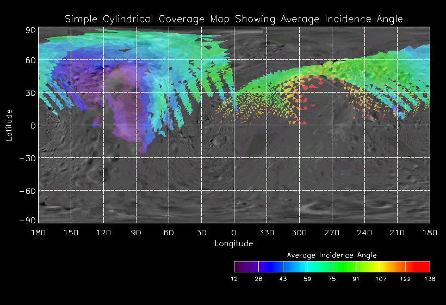The height and width of the screenshot is (305, 446).
Task: Click the map title about incidence angle
Action: pyautogui.click(x=234, y=19)
